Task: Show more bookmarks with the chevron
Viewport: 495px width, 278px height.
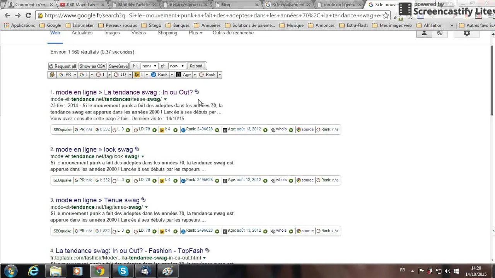Action: (x=451, y=25)
